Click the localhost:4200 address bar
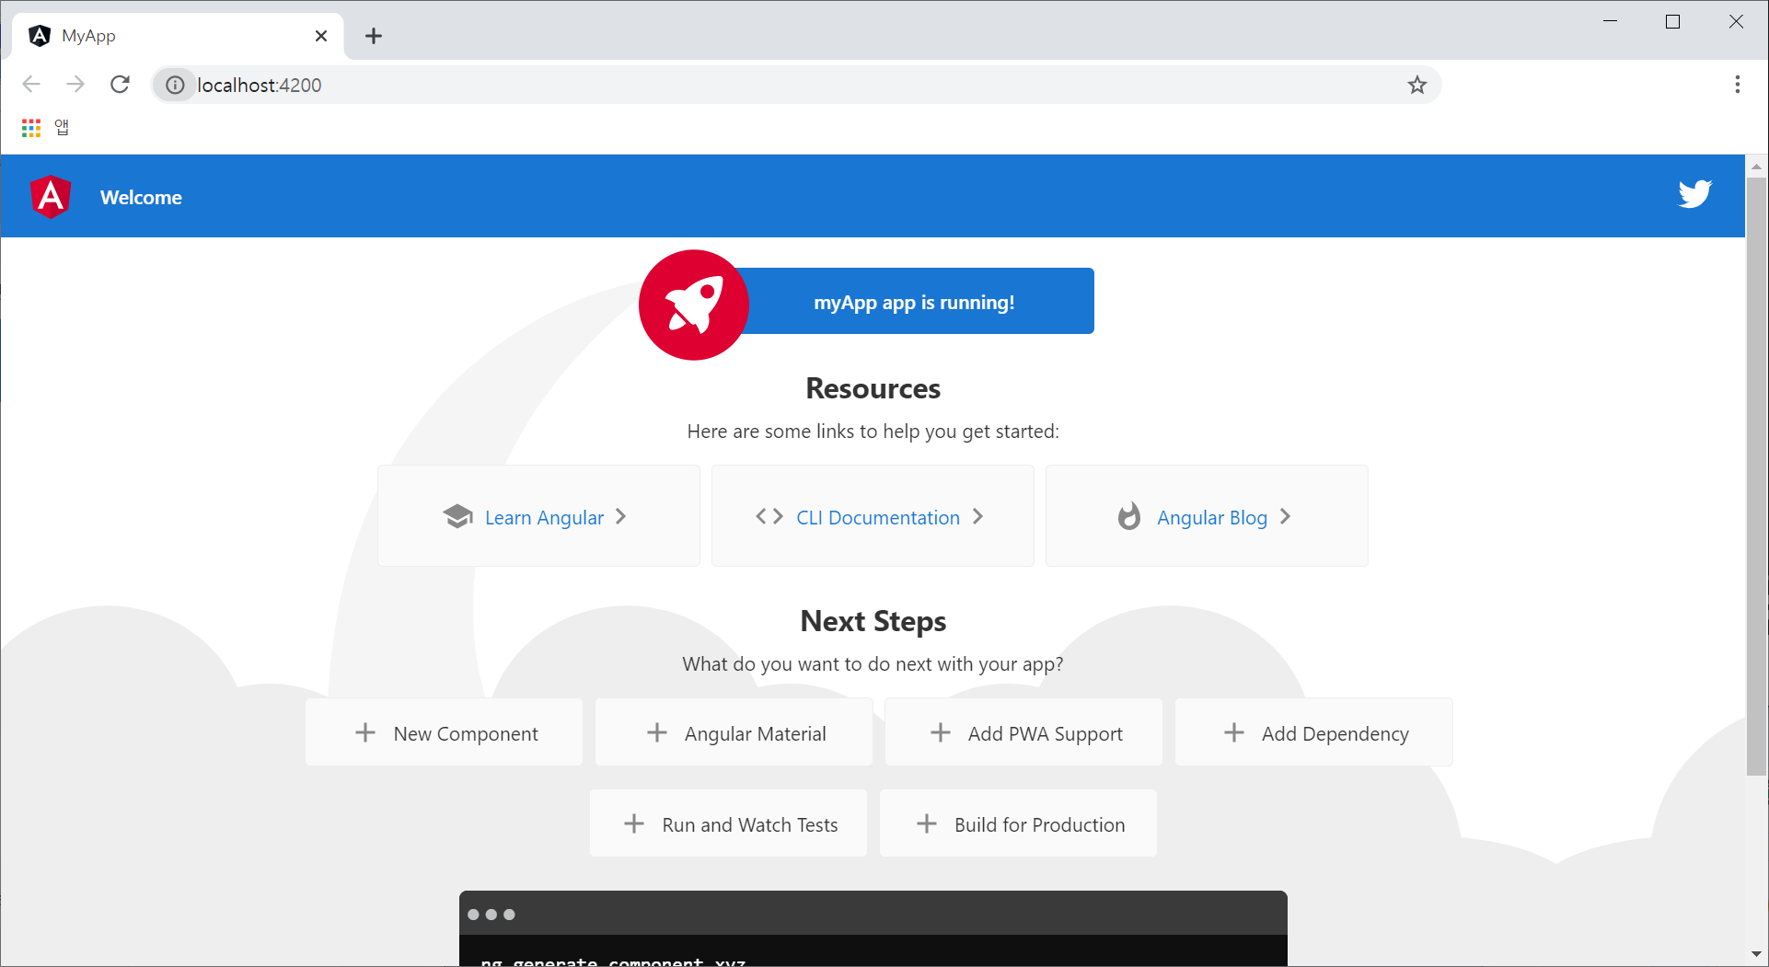The image size is (1769, 967). (x=796, y=85)
